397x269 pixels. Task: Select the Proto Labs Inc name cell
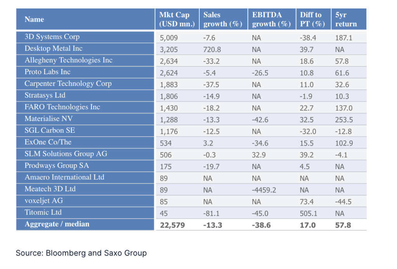point(47,72)
